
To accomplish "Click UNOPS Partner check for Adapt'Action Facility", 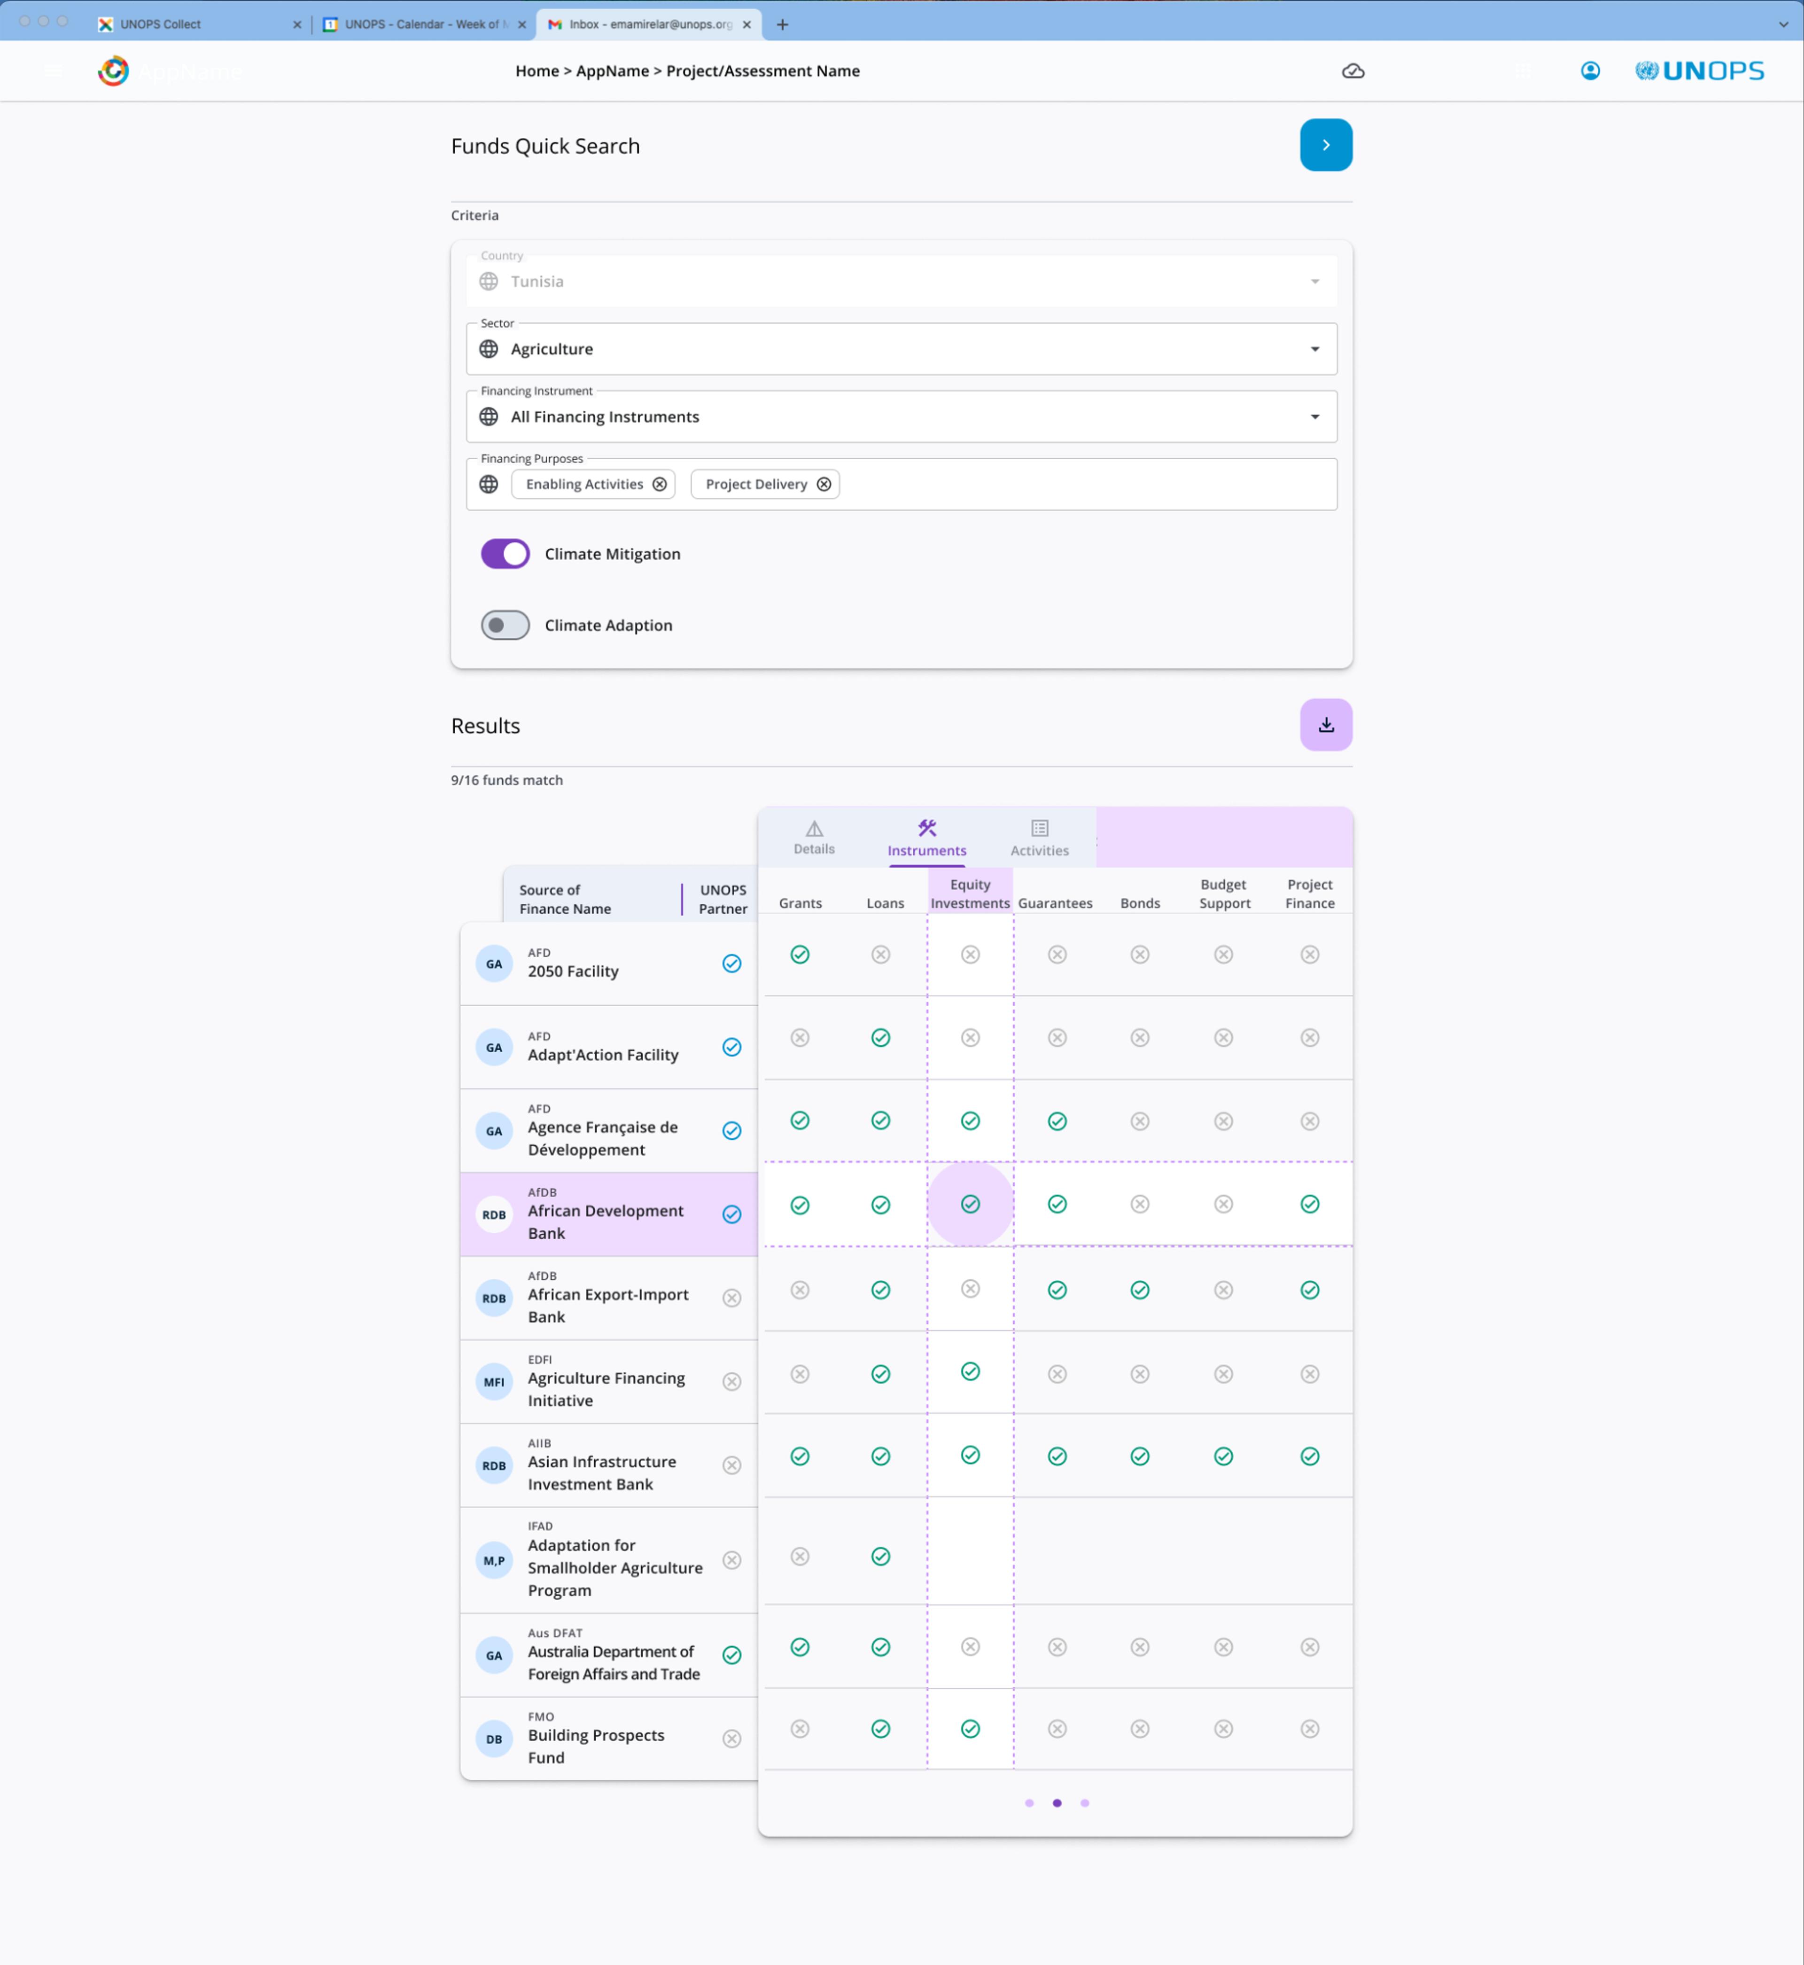I will pyautogui.click(x=732, y=1047).
